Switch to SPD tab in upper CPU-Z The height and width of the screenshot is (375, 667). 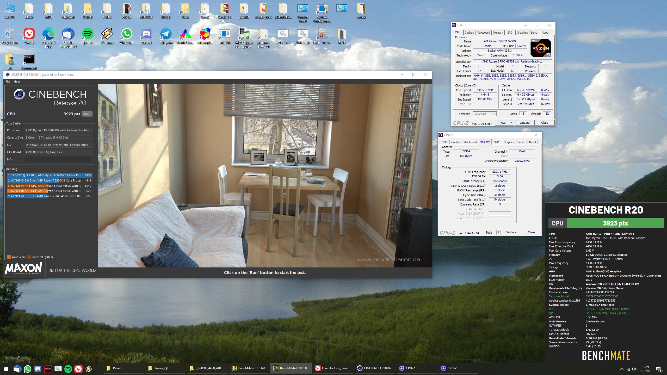[x=510, y=33]
